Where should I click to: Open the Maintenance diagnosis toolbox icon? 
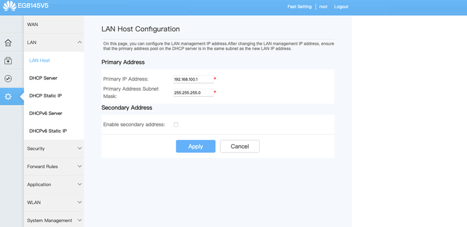tap(8, 61)
